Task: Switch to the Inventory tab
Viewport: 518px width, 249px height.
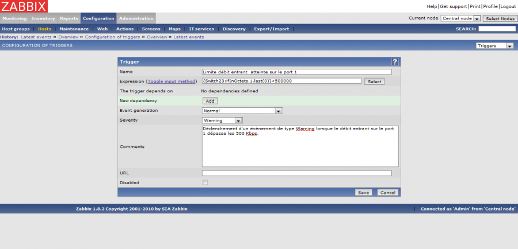Action: 43,18
